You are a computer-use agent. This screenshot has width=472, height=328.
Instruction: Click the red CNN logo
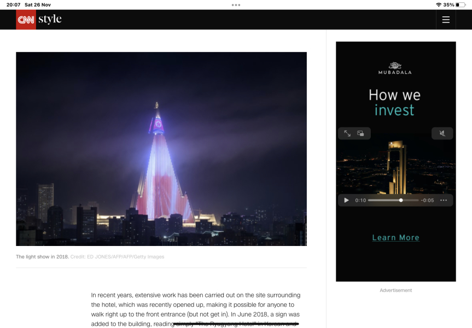(26, 20)
